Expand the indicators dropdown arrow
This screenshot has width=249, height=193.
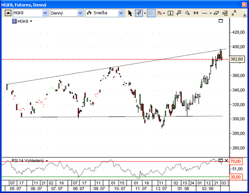coord(164,13)
